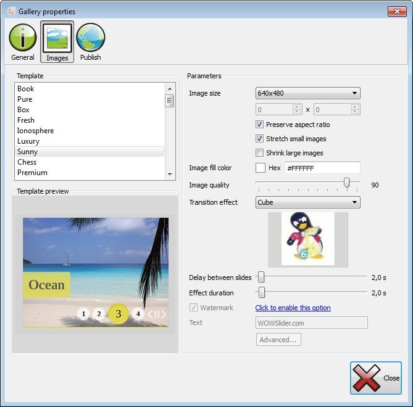Click the Image fill color swatch
The image size is (413, 407).
click(261, 168)
